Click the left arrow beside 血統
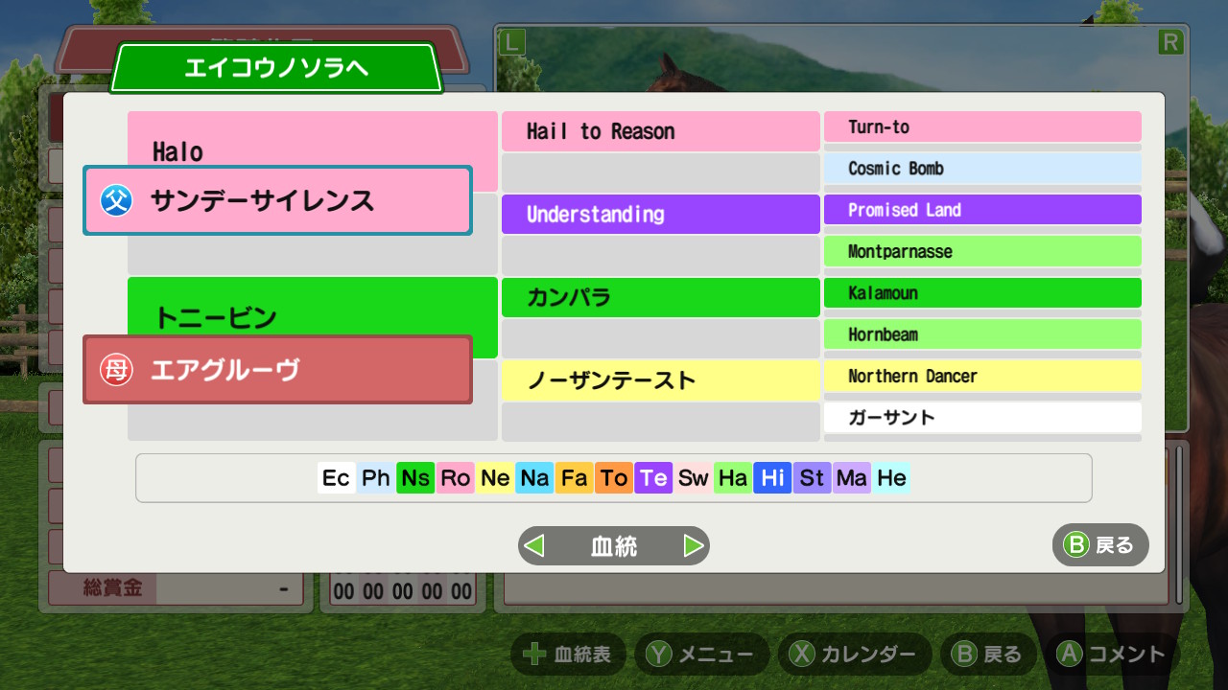 pyautogui.click(x=534, y=546)
